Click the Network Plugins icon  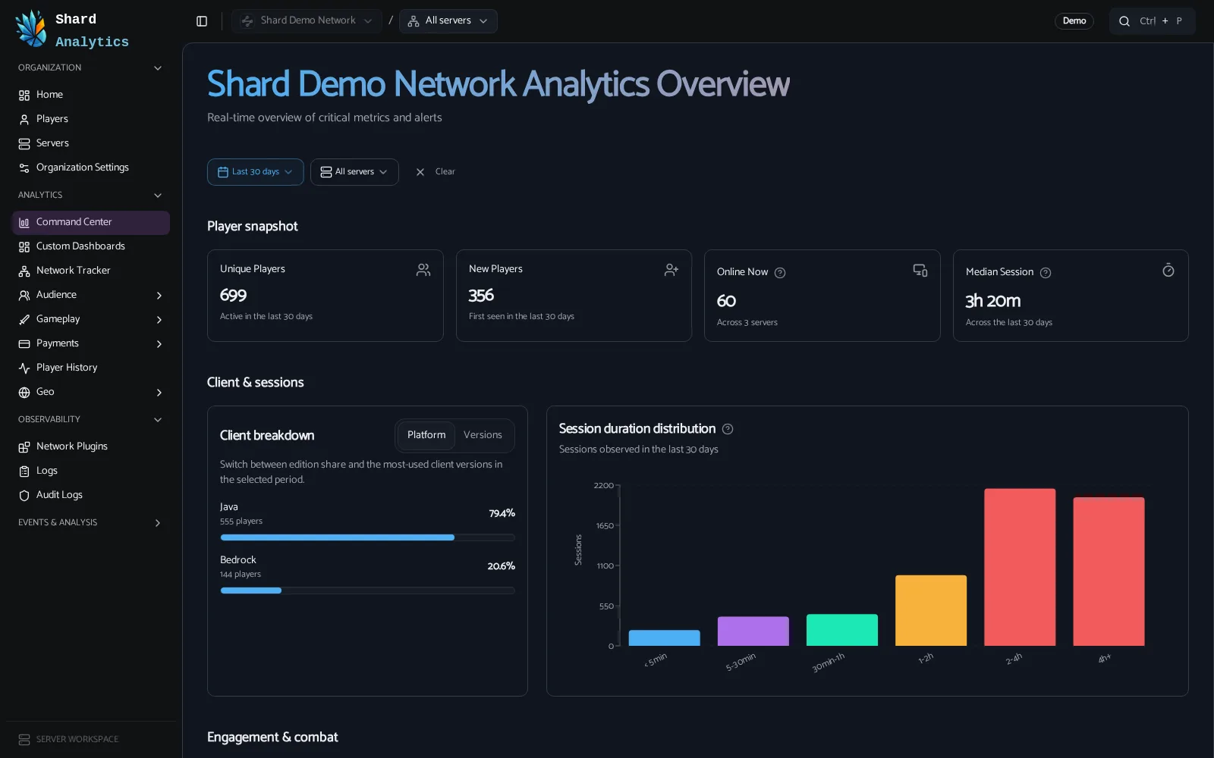point(24,446)
